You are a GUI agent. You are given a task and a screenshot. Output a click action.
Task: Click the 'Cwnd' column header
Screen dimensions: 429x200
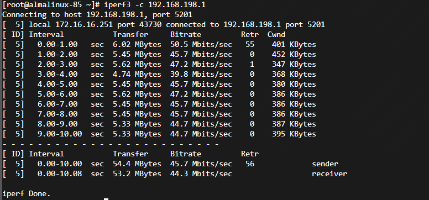(x=276, y=34)
